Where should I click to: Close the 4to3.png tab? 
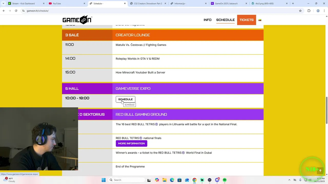tap(287, 4)
